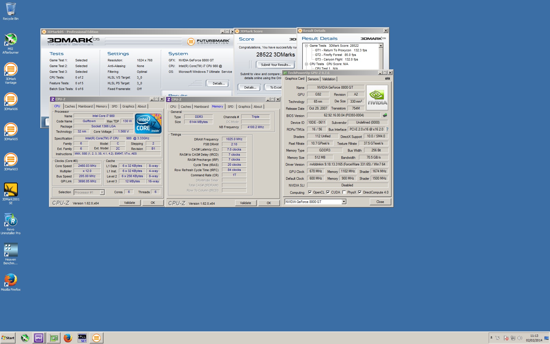Click the NVIDIA logo in GPU-Z
The image size is (550, 344).
[377, 97]
